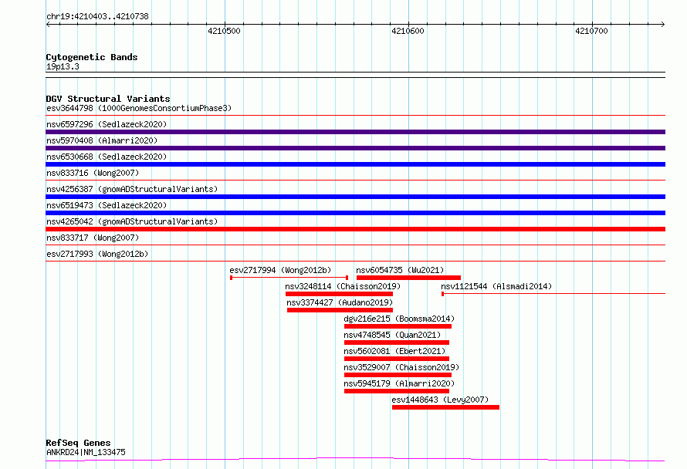Viewport: 687px width, 469px height.
Task: Click the nsv3248114 (Chaisson2019) red bar
Action: coord(339,294)
